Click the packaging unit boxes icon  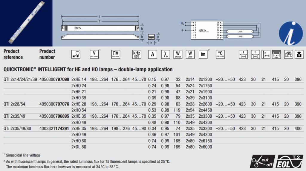point(288,54)
